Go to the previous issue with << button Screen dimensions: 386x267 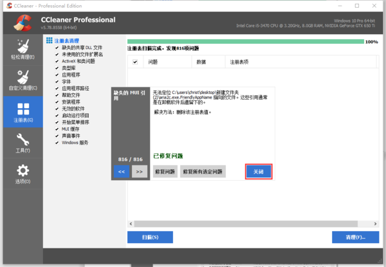(122, 171)
